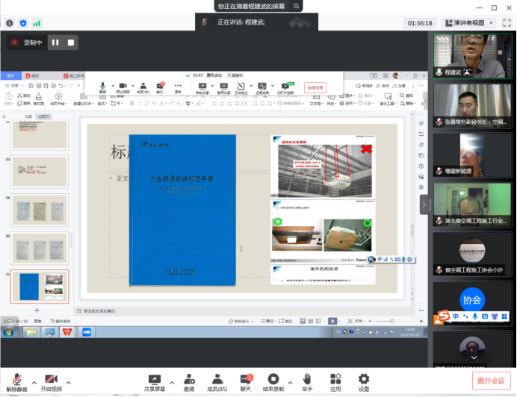
Task: Open the WPS icon in the shared taskbar
Action: (x=67, y=332)
